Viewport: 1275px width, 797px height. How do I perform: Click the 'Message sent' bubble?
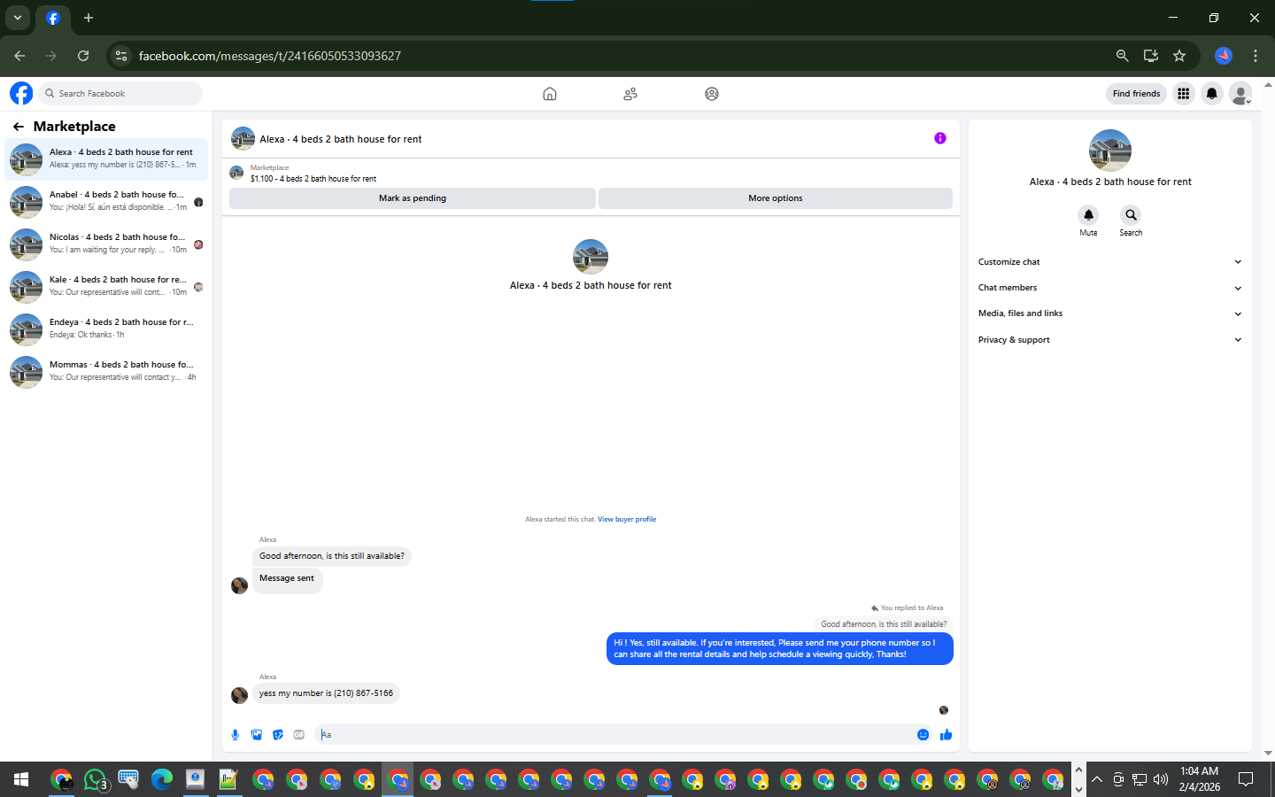click(287, 579)
